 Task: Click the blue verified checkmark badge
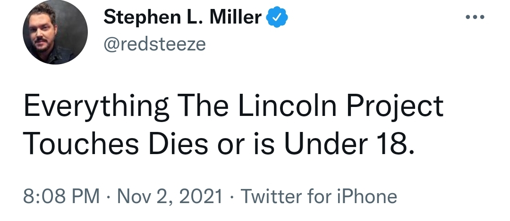277,17
